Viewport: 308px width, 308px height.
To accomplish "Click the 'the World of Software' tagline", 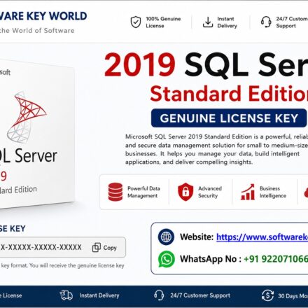I will [x=36, y=30].
